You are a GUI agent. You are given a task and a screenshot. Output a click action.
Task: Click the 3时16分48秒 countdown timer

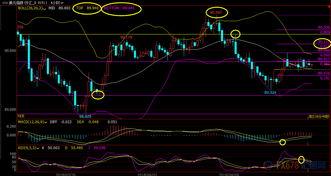pyautogui.click(x=319, y=117)
